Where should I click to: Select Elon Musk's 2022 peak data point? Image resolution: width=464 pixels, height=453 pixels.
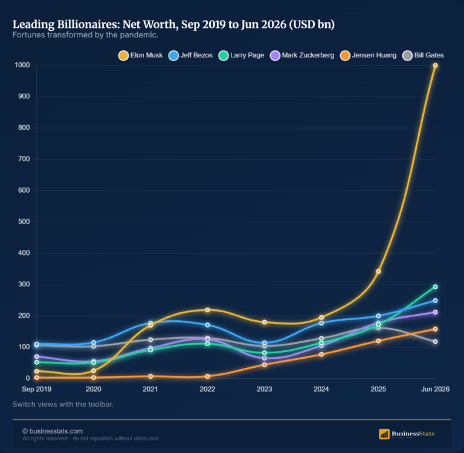(207, 310)
